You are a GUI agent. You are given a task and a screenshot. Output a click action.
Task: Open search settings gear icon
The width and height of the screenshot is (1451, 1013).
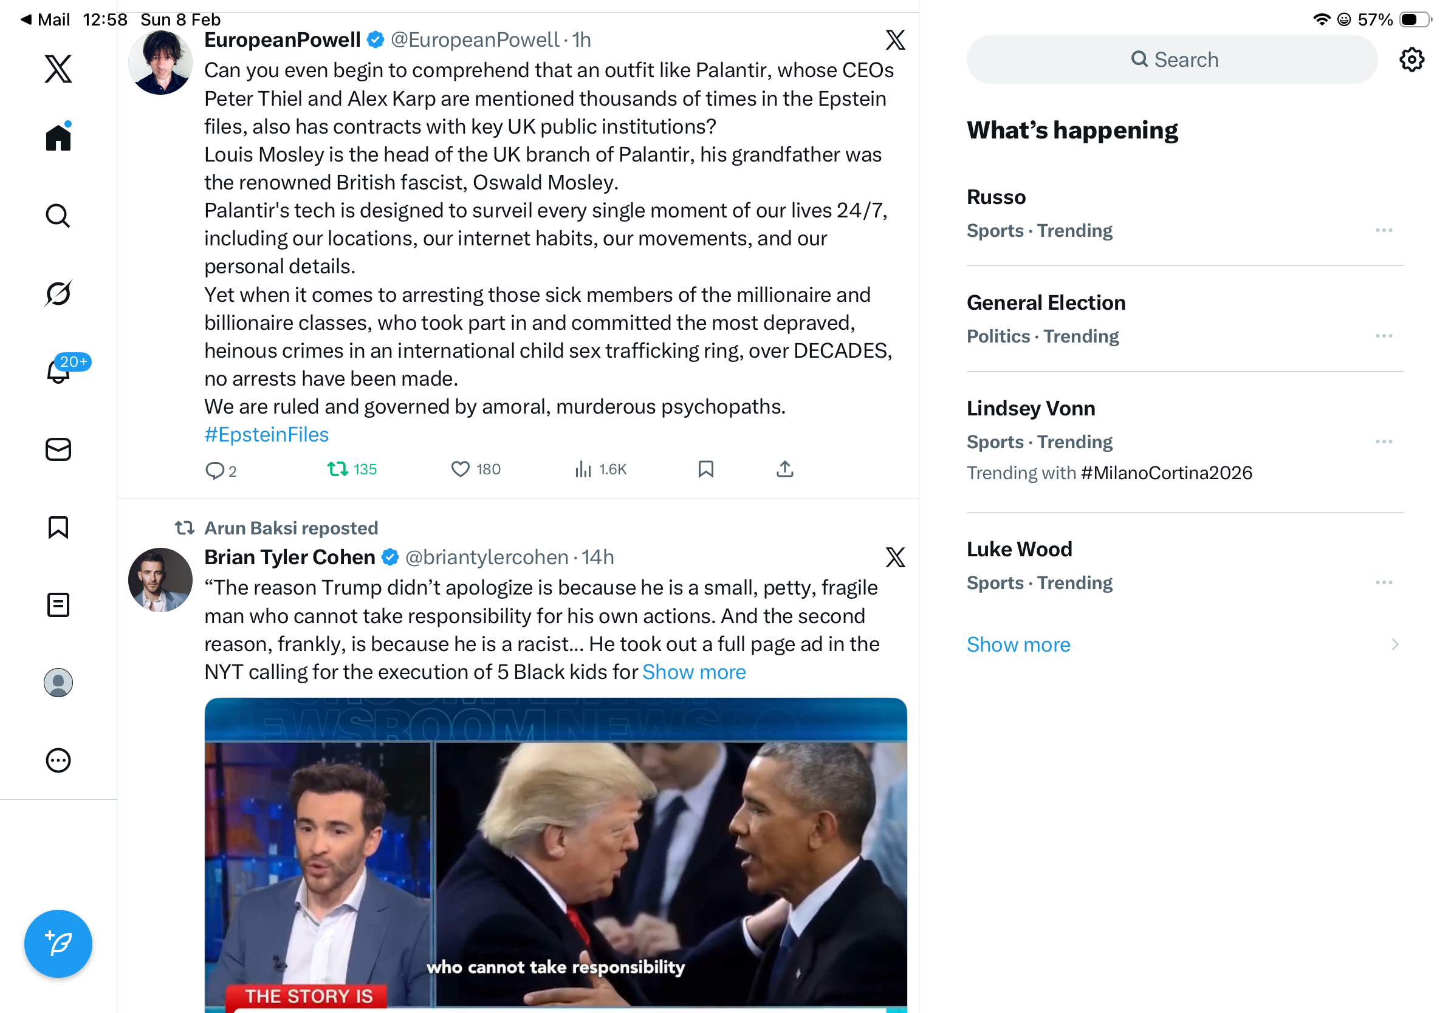pos(1411,60)
